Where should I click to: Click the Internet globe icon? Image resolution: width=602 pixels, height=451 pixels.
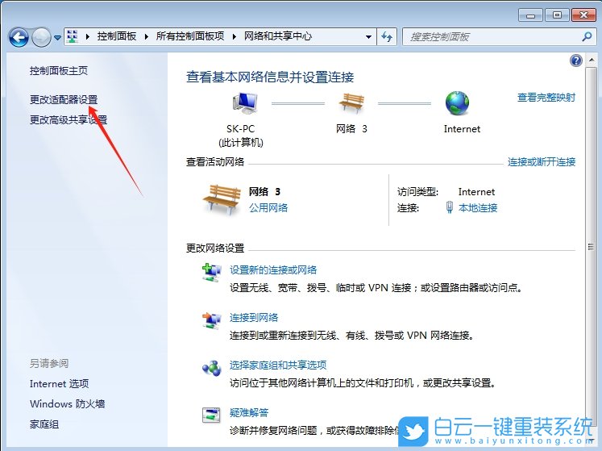coord(457,103)
